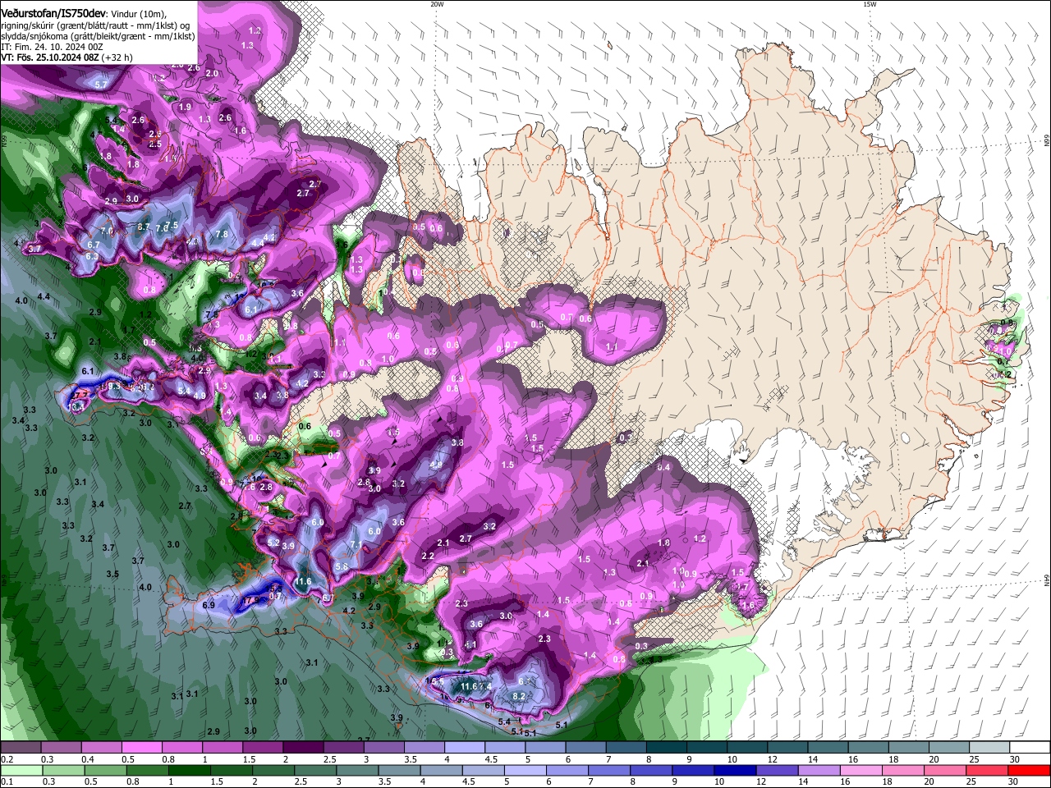The width and height of the screenshot is (1051, 788).
Task: Select upper legend swatch between 1 and 1.5
Action: point(223,748)
